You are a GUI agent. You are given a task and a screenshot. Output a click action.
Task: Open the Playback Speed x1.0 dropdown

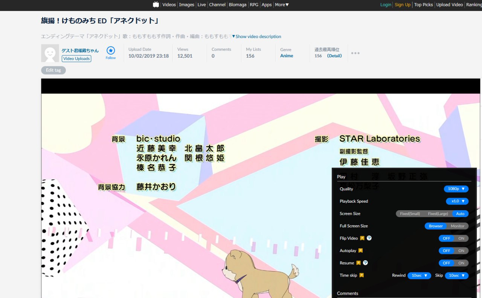coord(457,201)
